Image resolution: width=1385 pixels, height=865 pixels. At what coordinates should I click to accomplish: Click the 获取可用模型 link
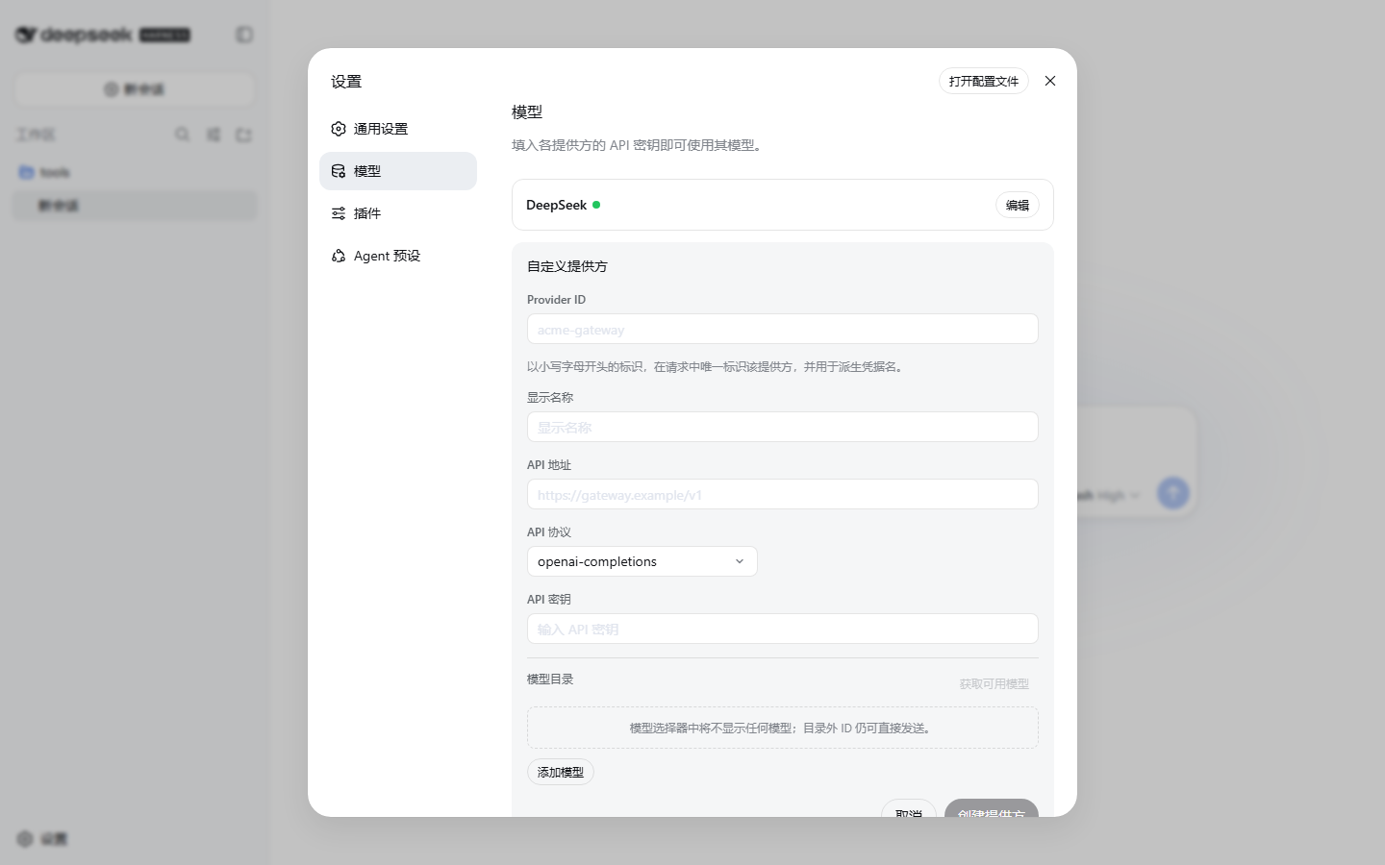[994, 684]
